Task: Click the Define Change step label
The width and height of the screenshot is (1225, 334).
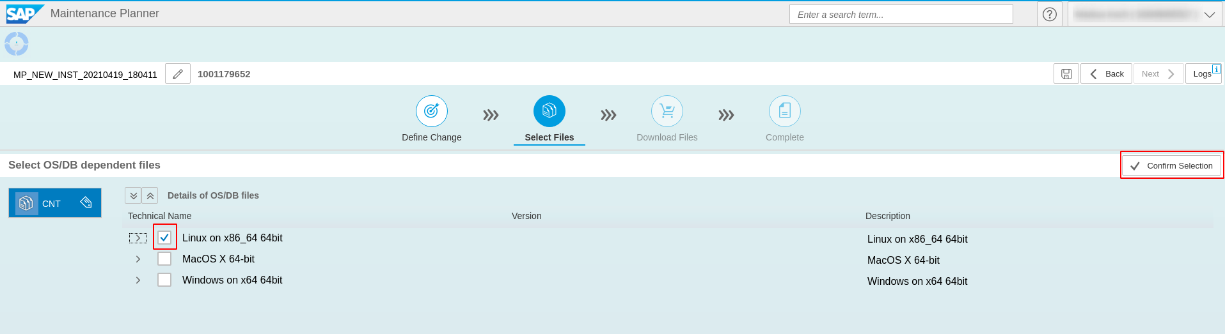Action: point(432,137)
